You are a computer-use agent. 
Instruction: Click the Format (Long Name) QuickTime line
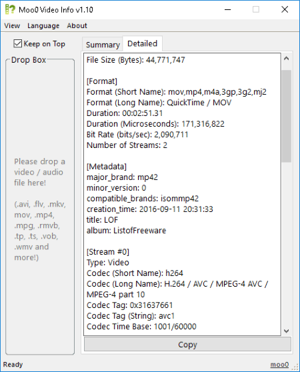point(159,103)
